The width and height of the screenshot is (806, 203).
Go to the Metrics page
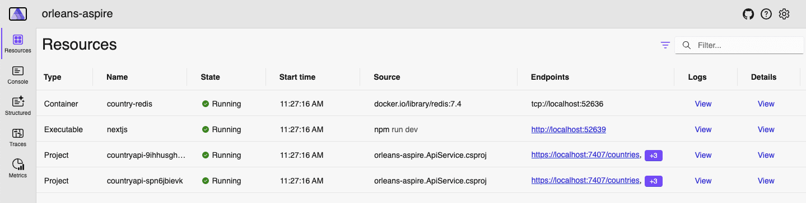point(18,168)
